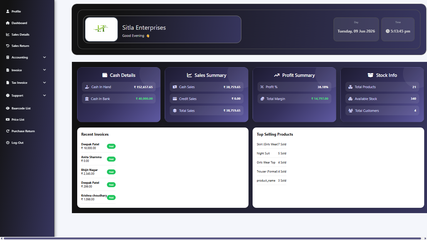Click the 'Girls Wear Top' product row
427x240 pixels.
point(271,162)
